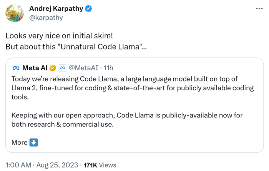
Task: Open quoted tweet's "Today we're releasing Code Llama" paragraph
Action: 133,88
